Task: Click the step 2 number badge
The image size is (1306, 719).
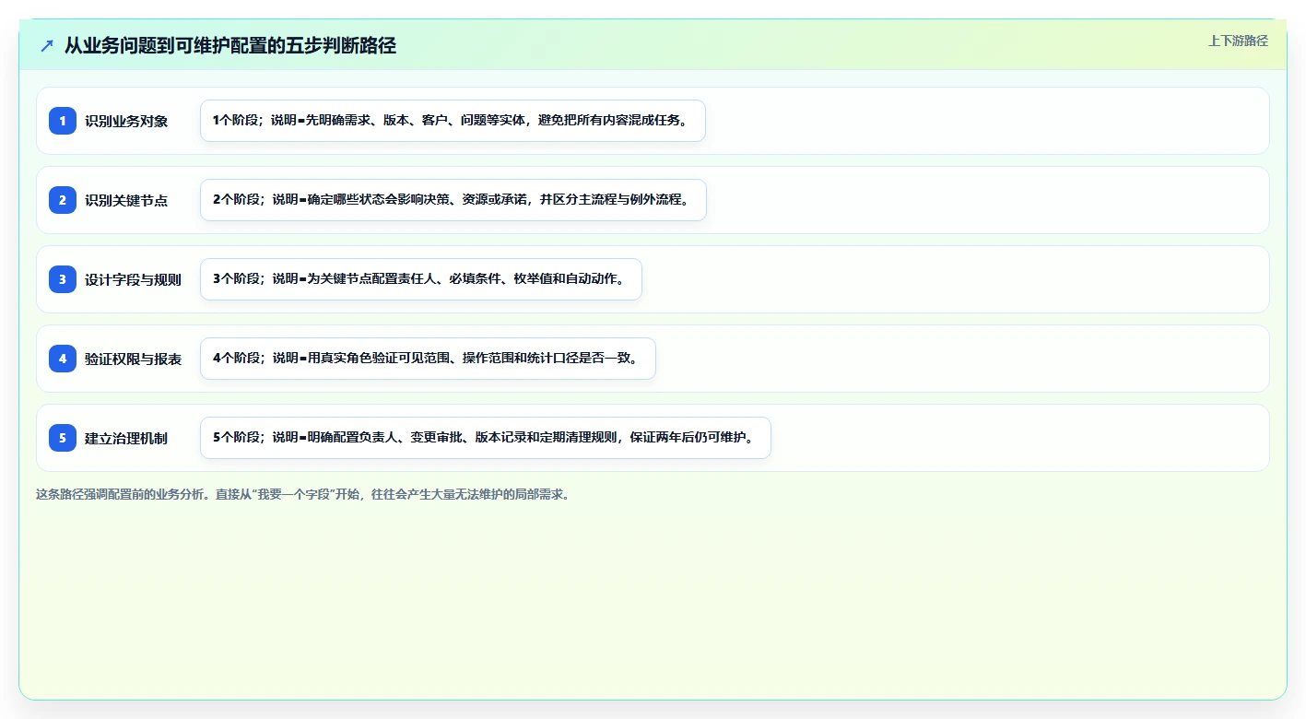Action: 63,200
